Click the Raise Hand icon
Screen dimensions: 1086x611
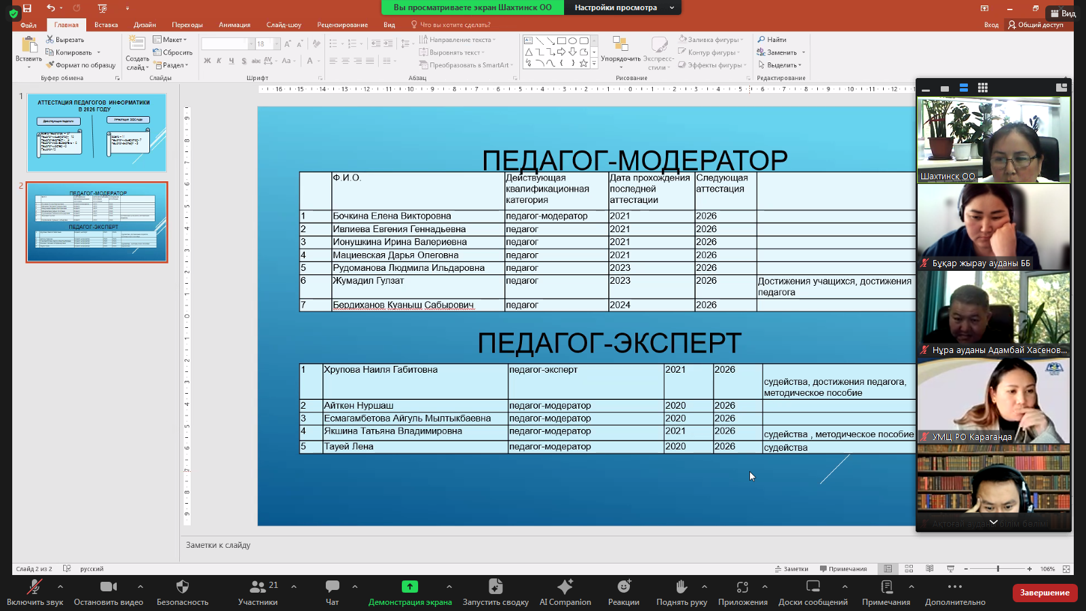point(681,587)
